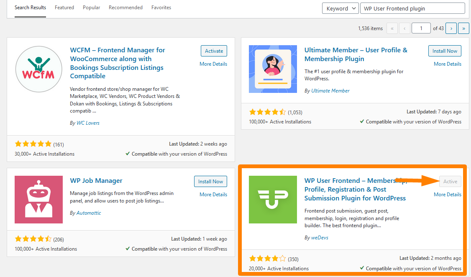Viewport: 471px width, 277px height.
Task: Click 'Last Updated: 1 week ago' text
Action: tap(199, 239)
